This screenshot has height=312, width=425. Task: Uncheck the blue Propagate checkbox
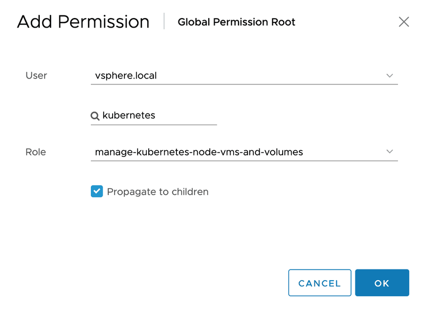(x=97, y=192)
